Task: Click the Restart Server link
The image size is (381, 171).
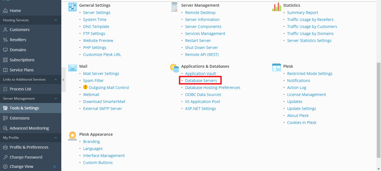Action: (198, 41)
